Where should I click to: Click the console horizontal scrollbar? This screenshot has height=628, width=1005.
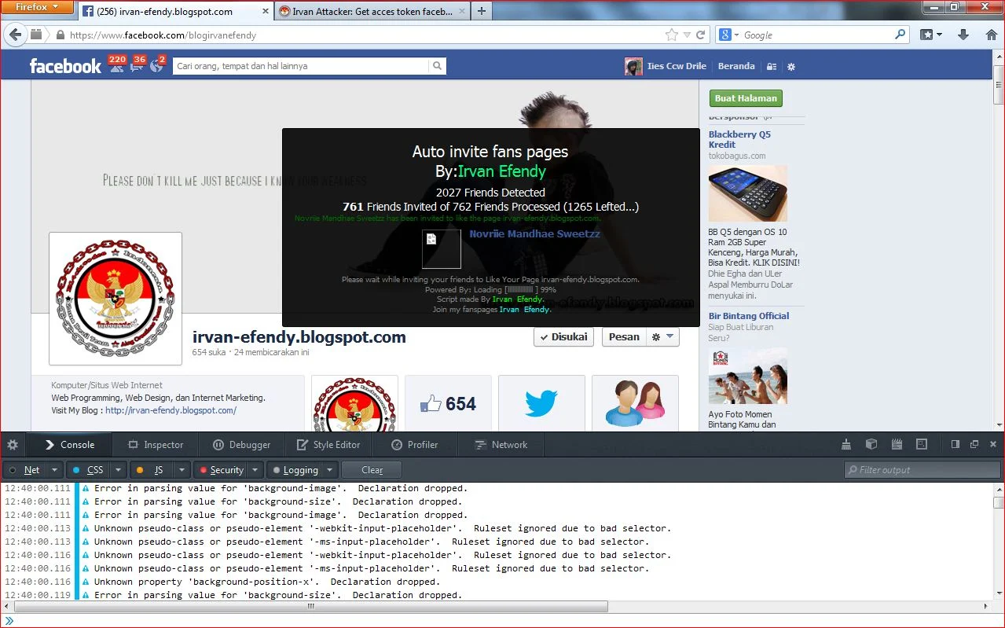coord(311,607)
